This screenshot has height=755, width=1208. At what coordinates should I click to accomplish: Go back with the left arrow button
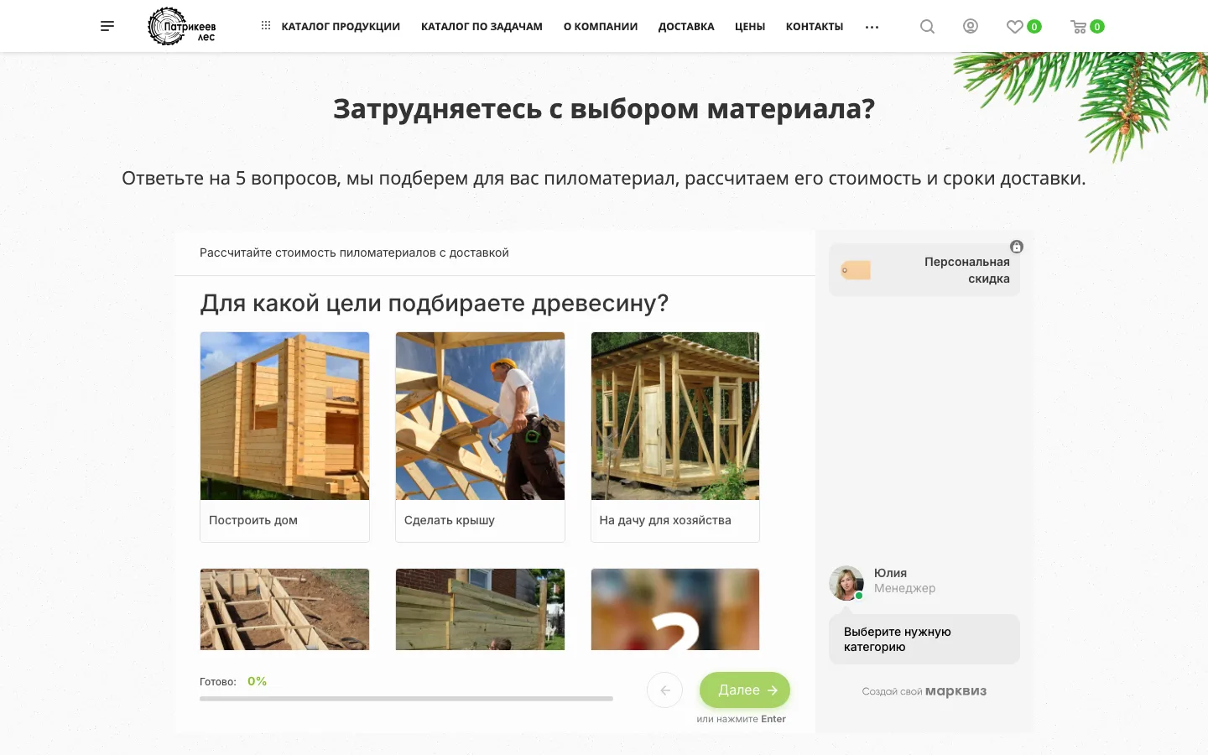[665, 690]
